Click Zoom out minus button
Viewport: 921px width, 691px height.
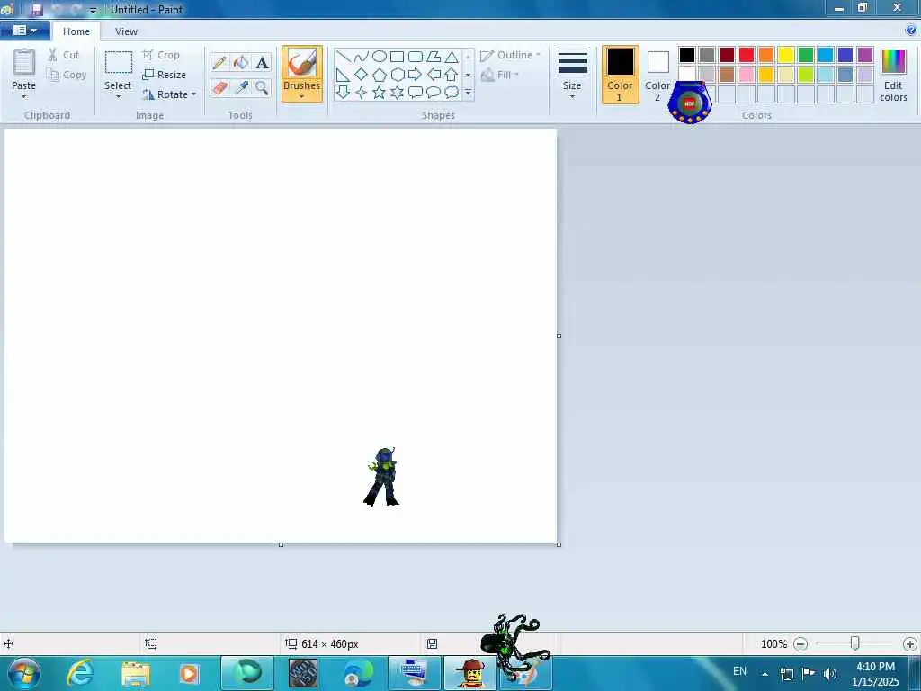800,644
